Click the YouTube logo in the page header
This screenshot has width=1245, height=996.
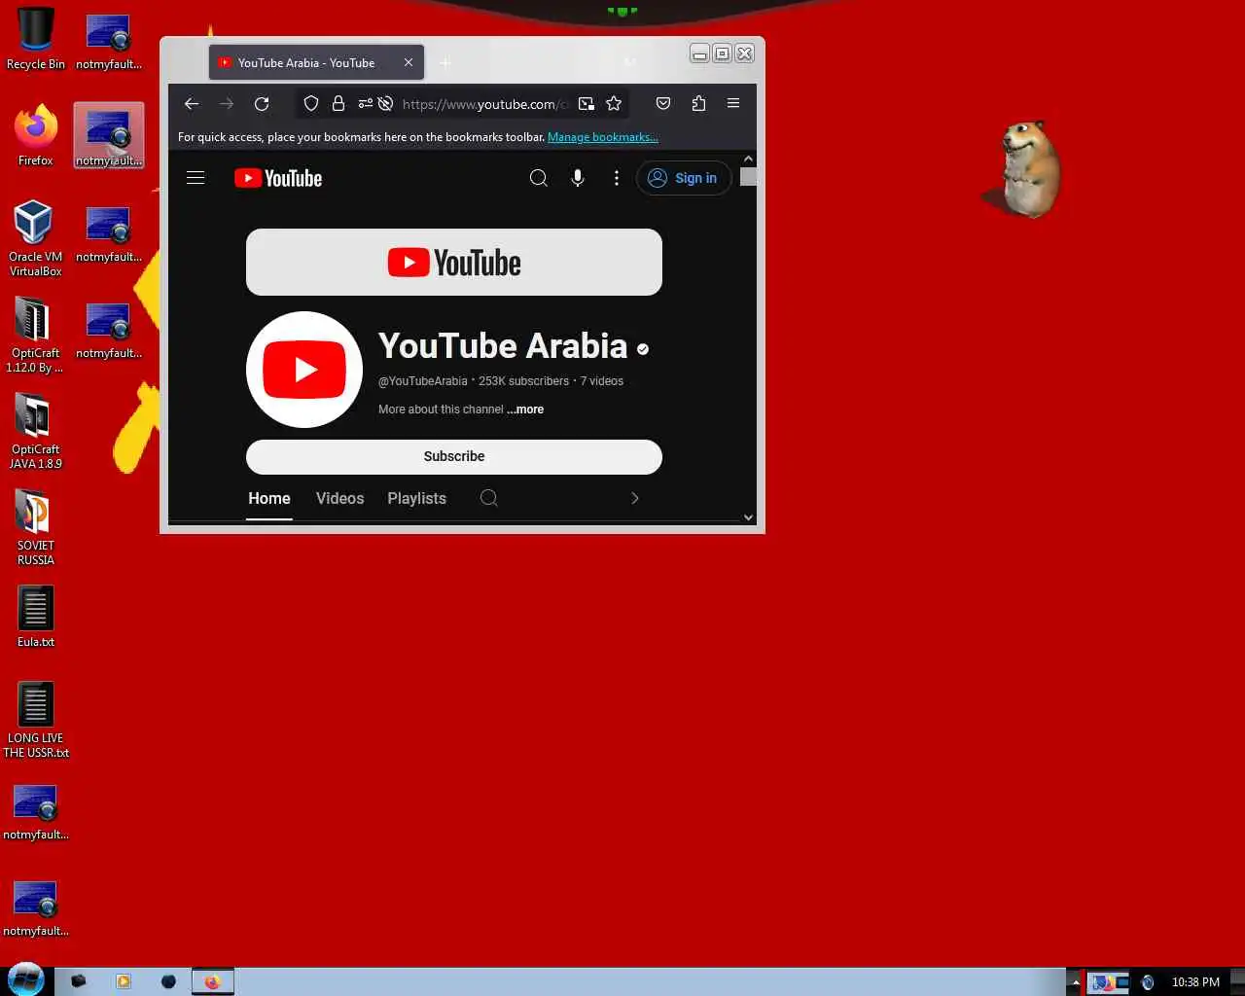click(278, 178)
